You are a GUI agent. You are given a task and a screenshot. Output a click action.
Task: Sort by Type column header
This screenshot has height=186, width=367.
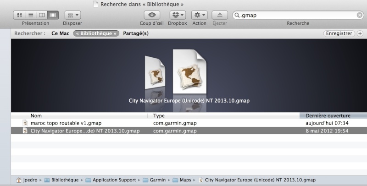coord(223,115)
